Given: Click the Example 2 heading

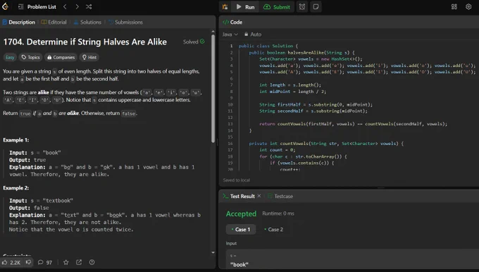Looking at the screenshot, I should (16, 188).
